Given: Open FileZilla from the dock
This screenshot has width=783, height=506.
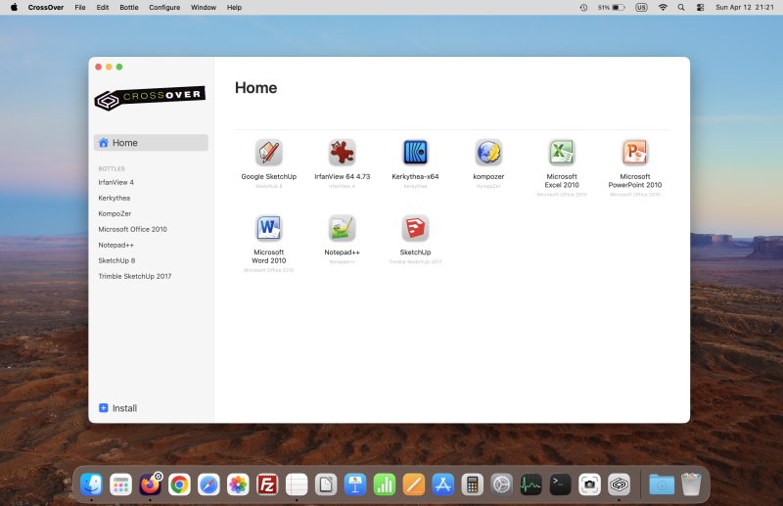Looking at the screenshot, I should (267, 484).
